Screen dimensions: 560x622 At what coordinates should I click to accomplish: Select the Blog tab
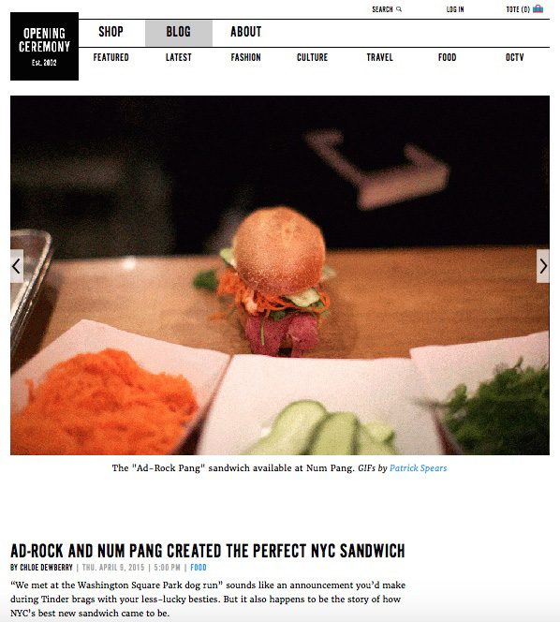(x=179, y=33)
